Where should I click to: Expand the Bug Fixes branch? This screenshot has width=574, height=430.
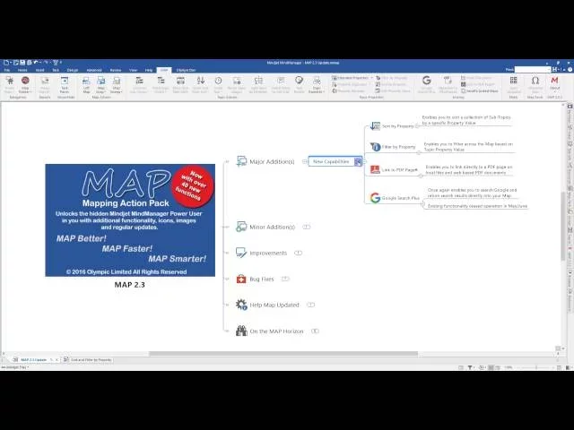coord(285,279)
